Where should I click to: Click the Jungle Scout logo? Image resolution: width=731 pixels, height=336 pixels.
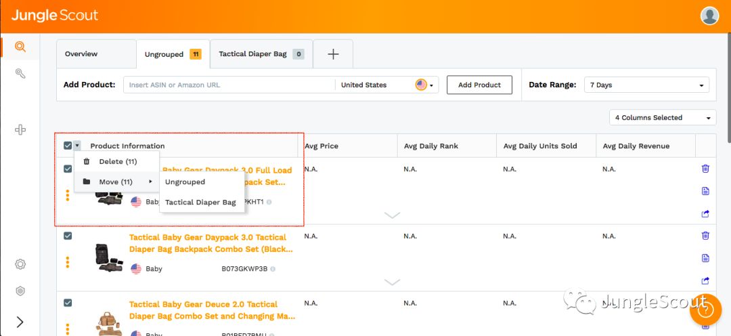click(55, 16)
